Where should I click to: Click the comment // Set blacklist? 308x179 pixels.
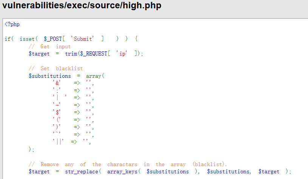tap(56, 68)
